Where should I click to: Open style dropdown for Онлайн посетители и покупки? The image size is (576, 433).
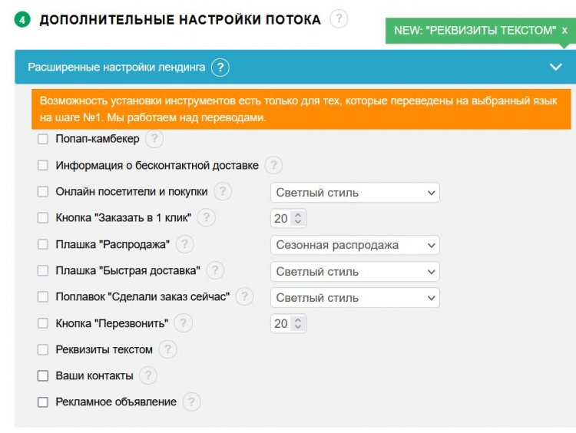tap(355, 193)
